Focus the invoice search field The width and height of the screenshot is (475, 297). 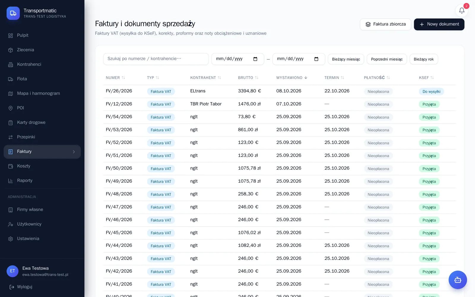point(156,59)
